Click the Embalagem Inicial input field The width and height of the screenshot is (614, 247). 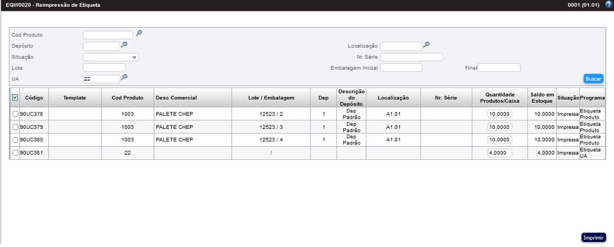(401, 68)
